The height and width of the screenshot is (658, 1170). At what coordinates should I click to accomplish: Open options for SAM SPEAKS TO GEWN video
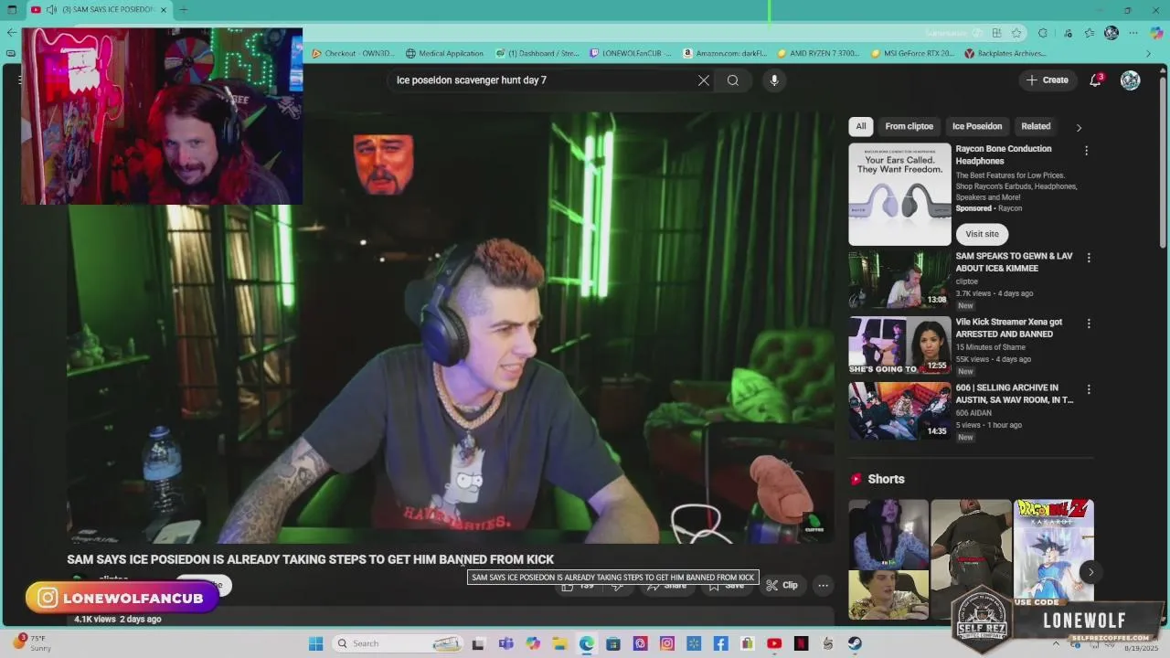(1088, 259)
